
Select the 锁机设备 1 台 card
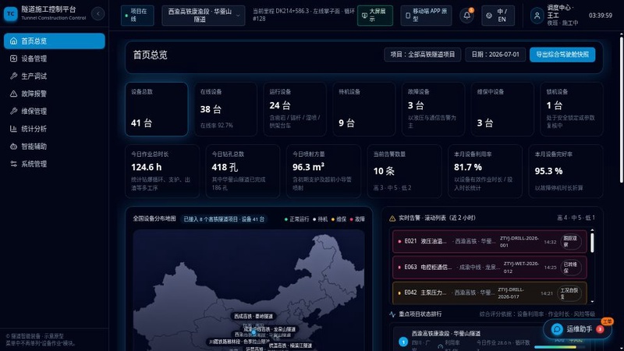pyautogui.click(x=572, y=109)
